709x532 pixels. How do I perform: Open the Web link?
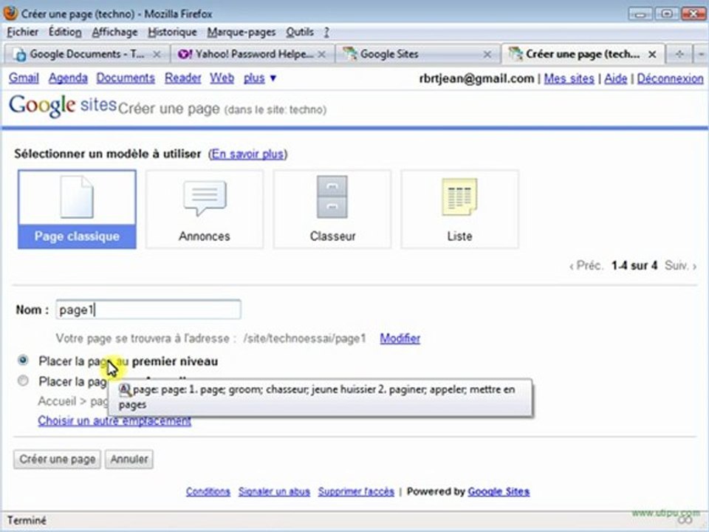[222, 78]
